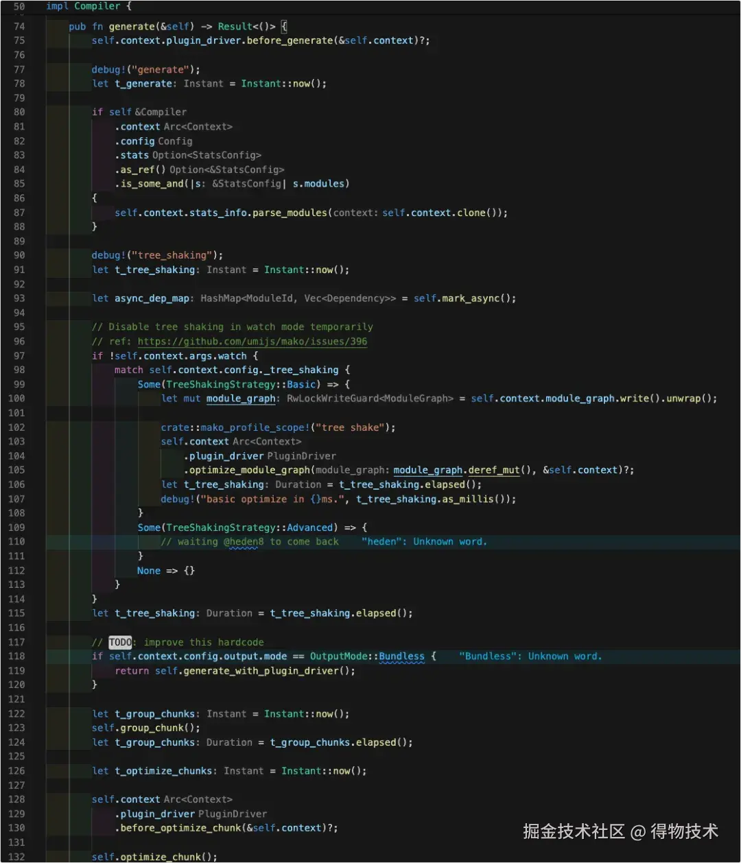The image size is (741, 863).
Task: Click the 't_generate' variable name
Action: coord(143,84)
